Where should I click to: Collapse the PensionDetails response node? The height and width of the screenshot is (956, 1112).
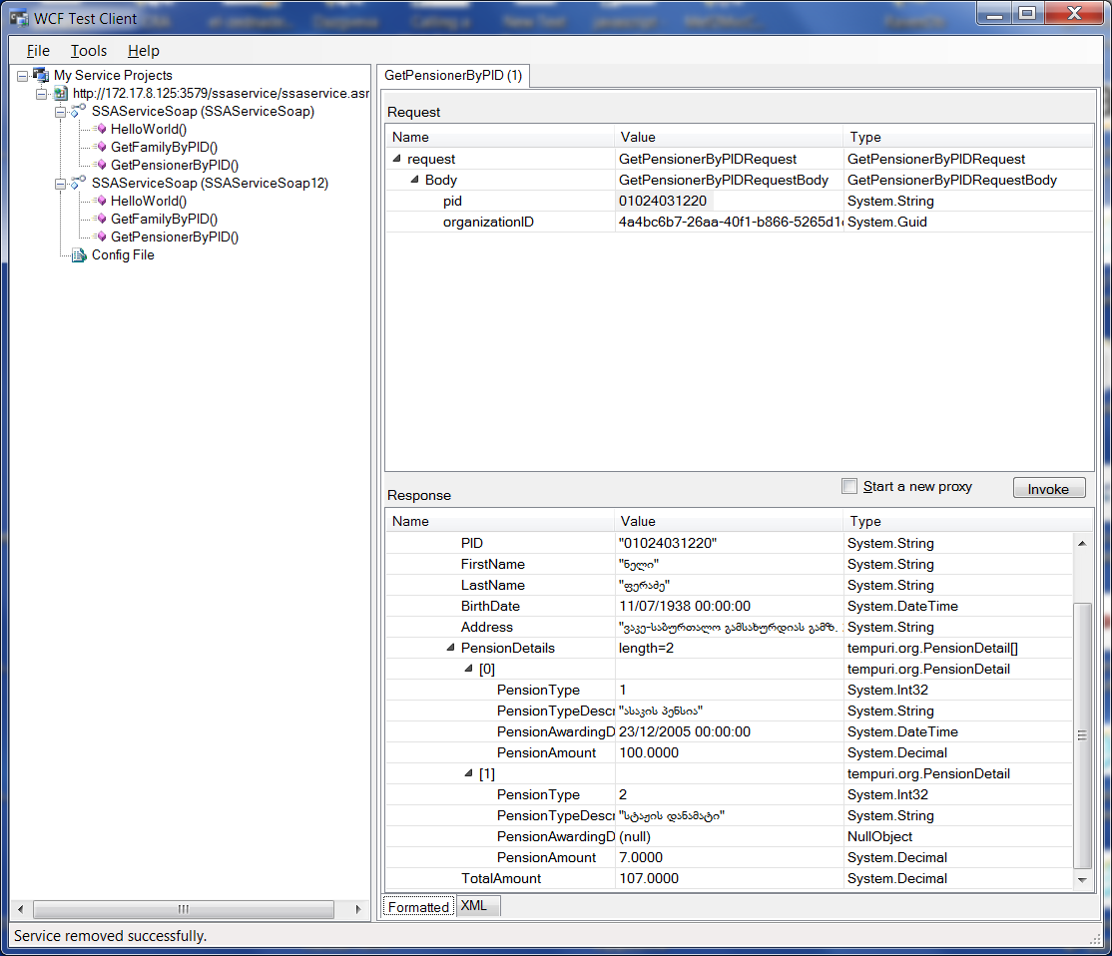pos(451,649)
